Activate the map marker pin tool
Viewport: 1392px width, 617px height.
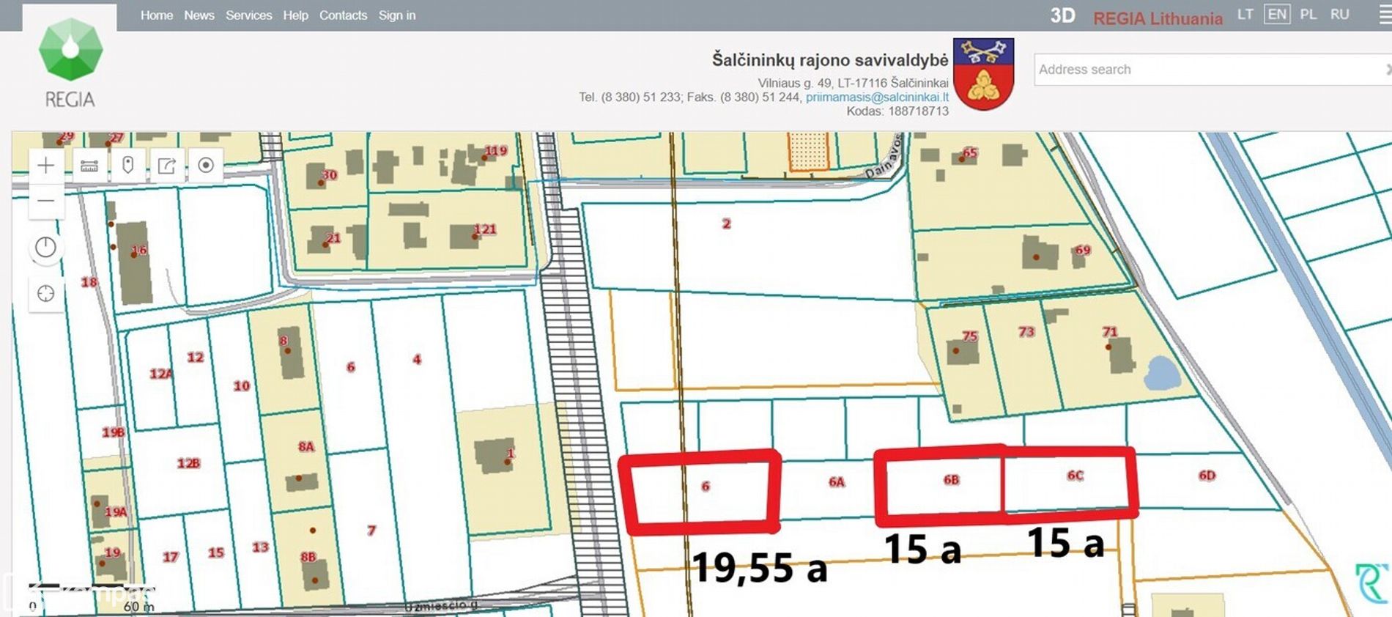128,166
